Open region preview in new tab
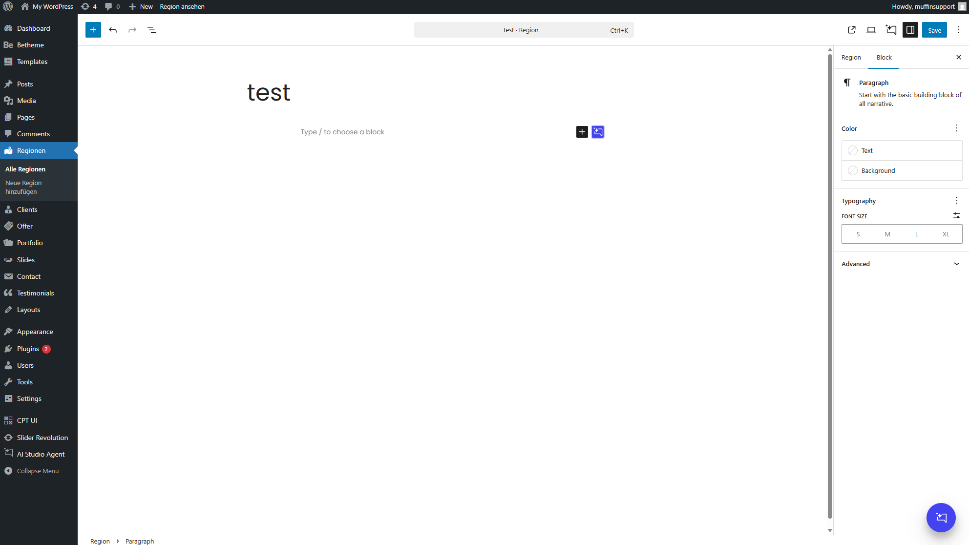969x545 pixels. tap(852, 30)
